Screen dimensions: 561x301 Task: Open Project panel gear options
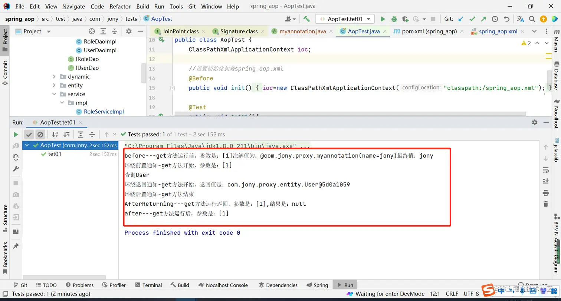(129, 32)
